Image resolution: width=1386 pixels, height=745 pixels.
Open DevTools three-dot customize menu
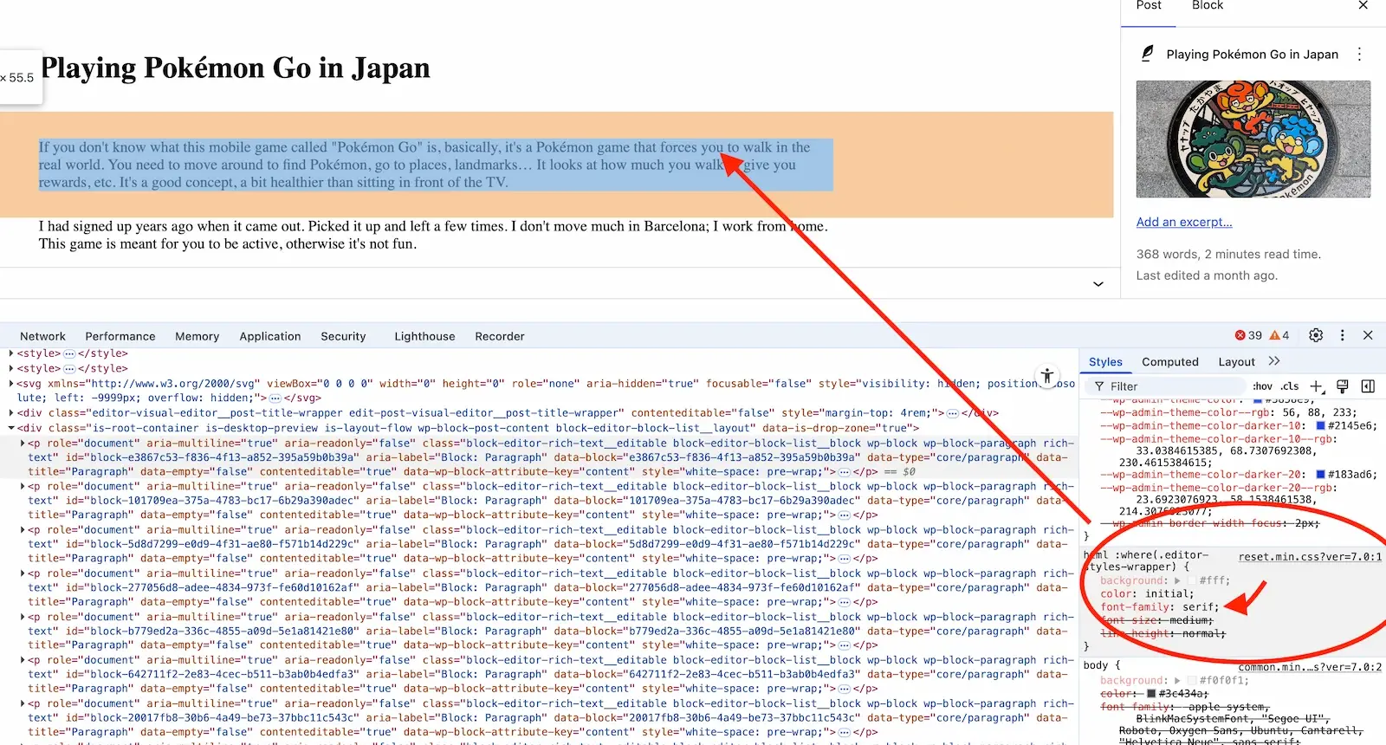pos(1343,335)
